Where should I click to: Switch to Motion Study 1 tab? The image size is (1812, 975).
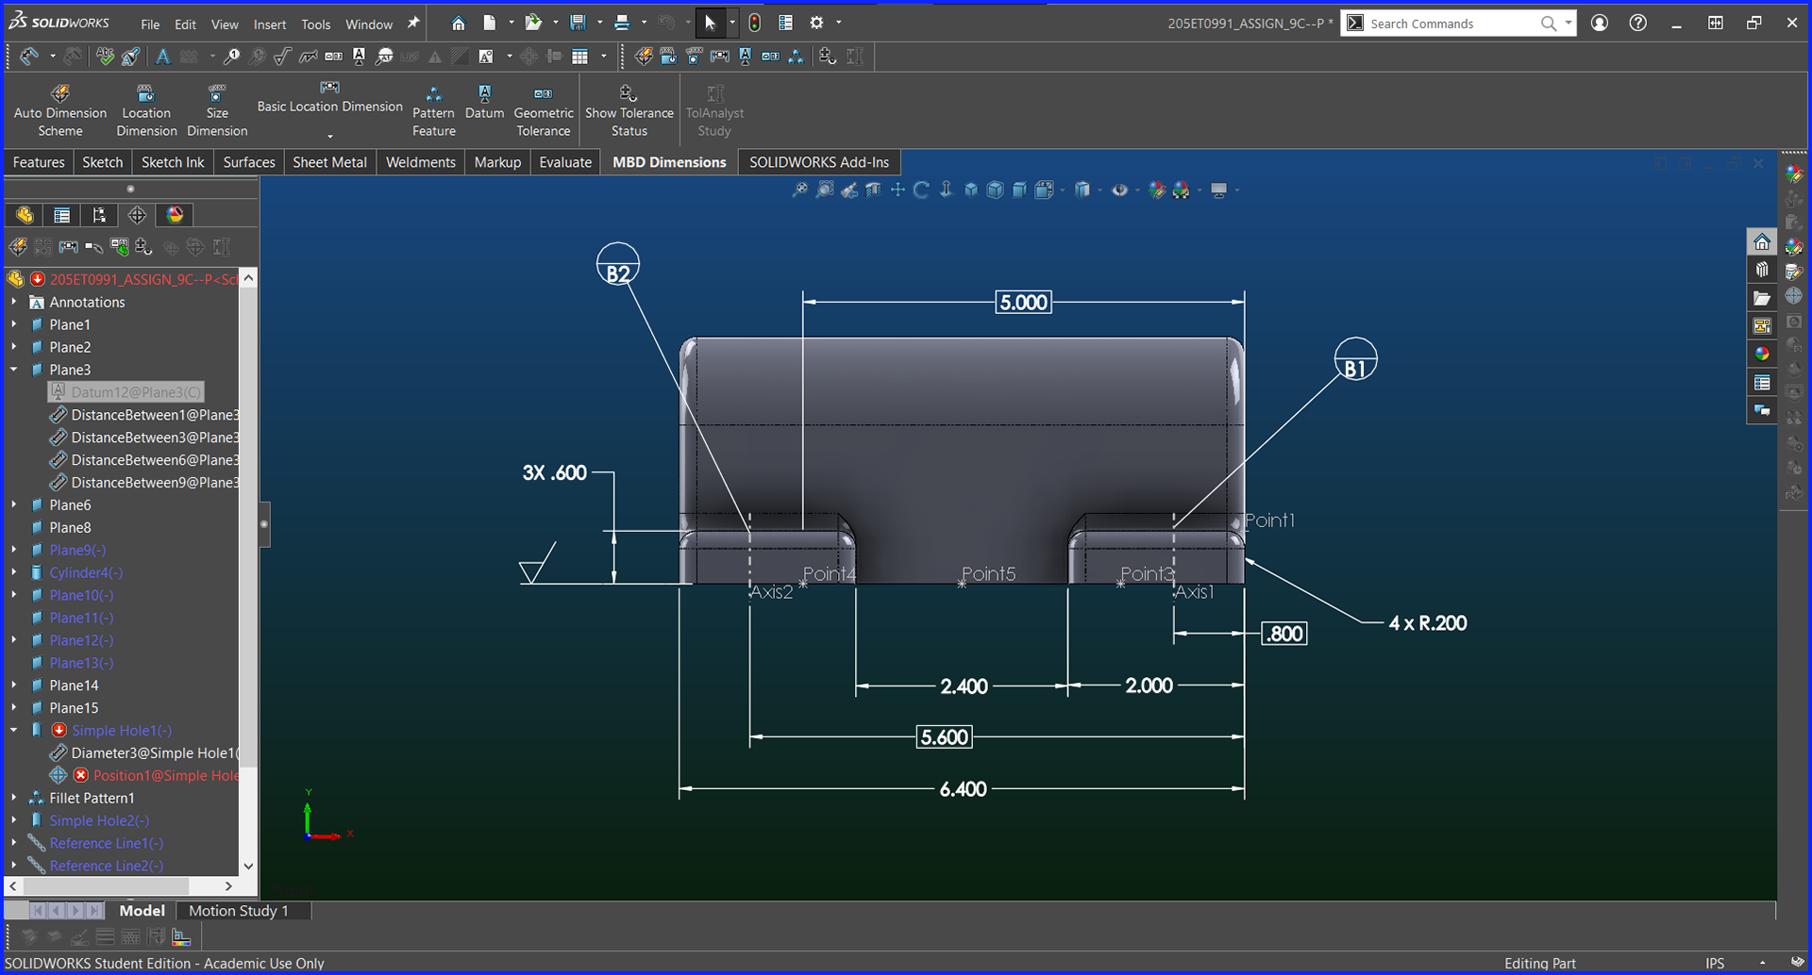pos(239,911)
